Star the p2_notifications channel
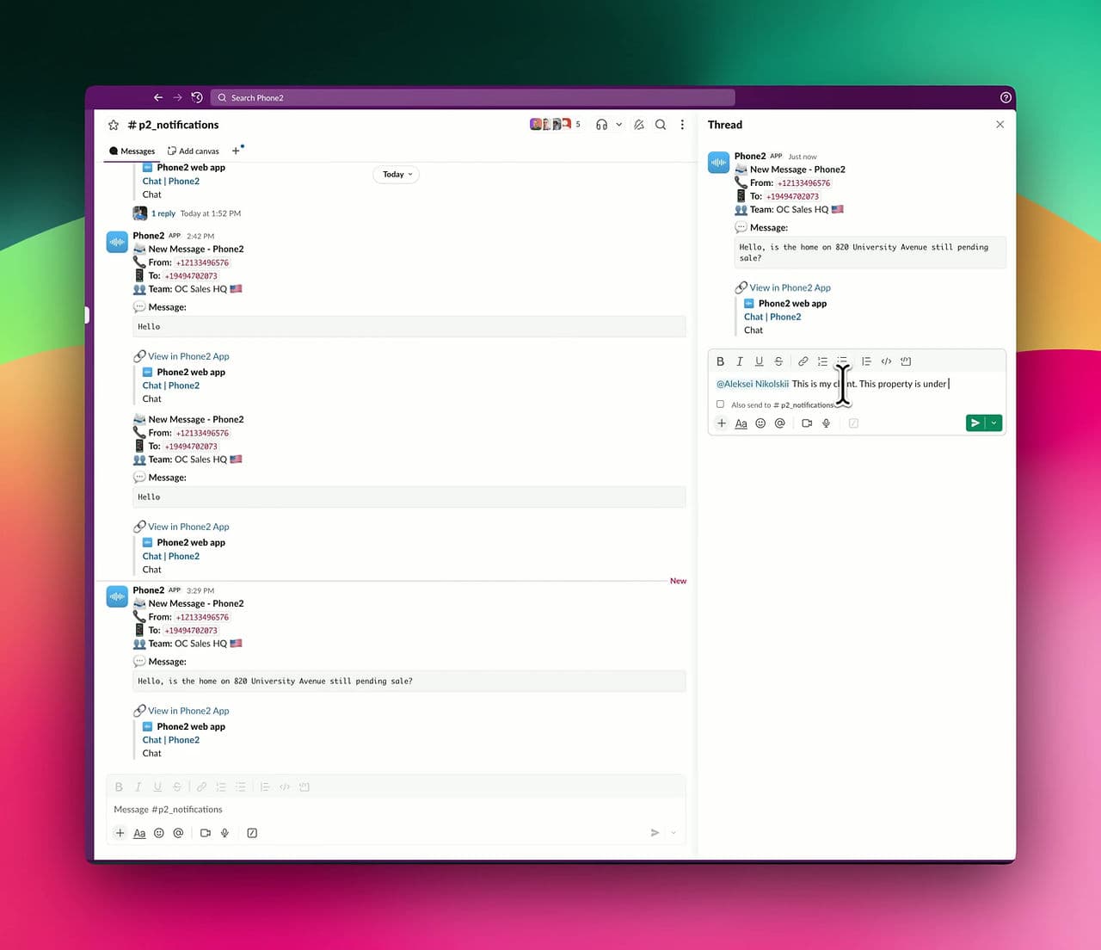This screenshot has height=950, width=1101. (x=113, y=125)
